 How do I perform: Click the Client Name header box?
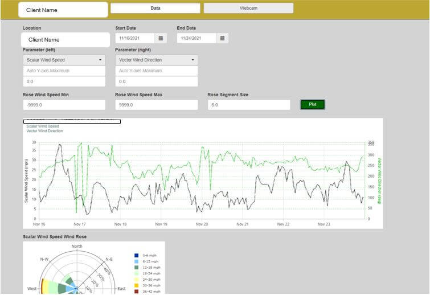click(63, 10)
